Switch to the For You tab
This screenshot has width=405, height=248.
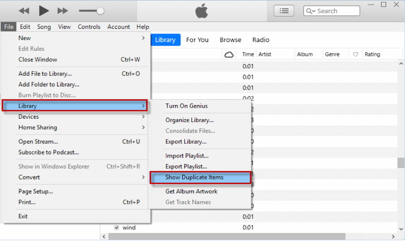197,40
